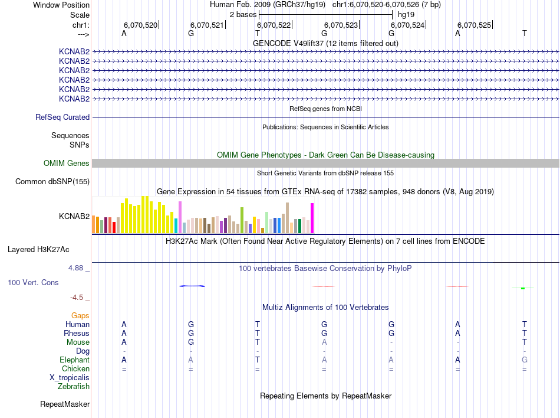The width and height of the screenshot is (560, 418).
Task: Select the gray OMIM Genes bar
Action: 325,164
